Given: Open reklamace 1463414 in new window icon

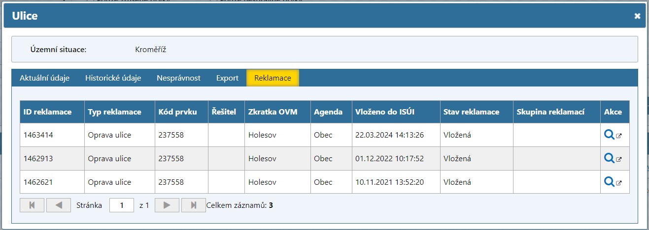Looking at the screenshot, I should (619, 136).
